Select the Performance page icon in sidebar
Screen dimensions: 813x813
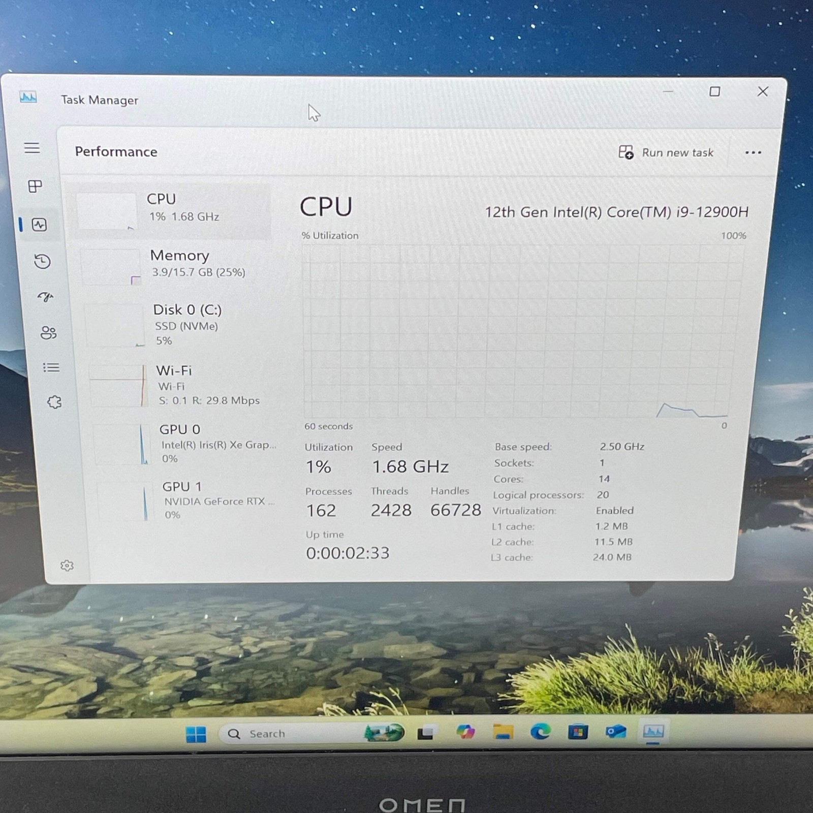click(39, 225)
